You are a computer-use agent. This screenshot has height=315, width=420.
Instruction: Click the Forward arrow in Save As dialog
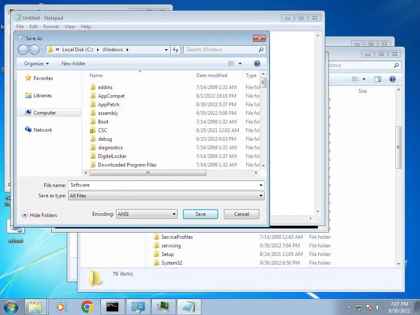[34, 50]
